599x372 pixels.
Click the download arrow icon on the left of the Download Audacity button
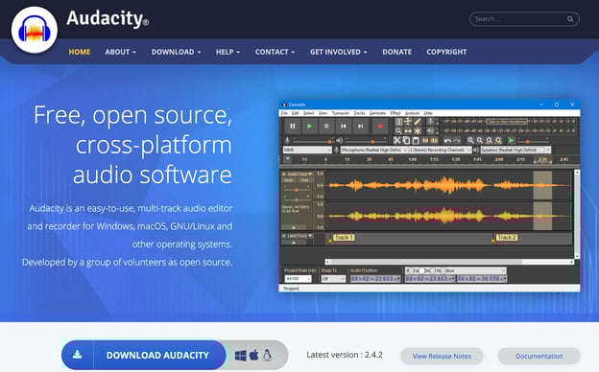[x=77, y=355]
